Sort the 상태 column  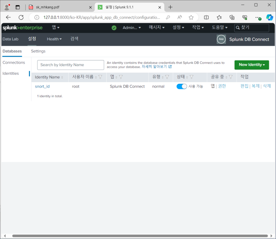187,77
